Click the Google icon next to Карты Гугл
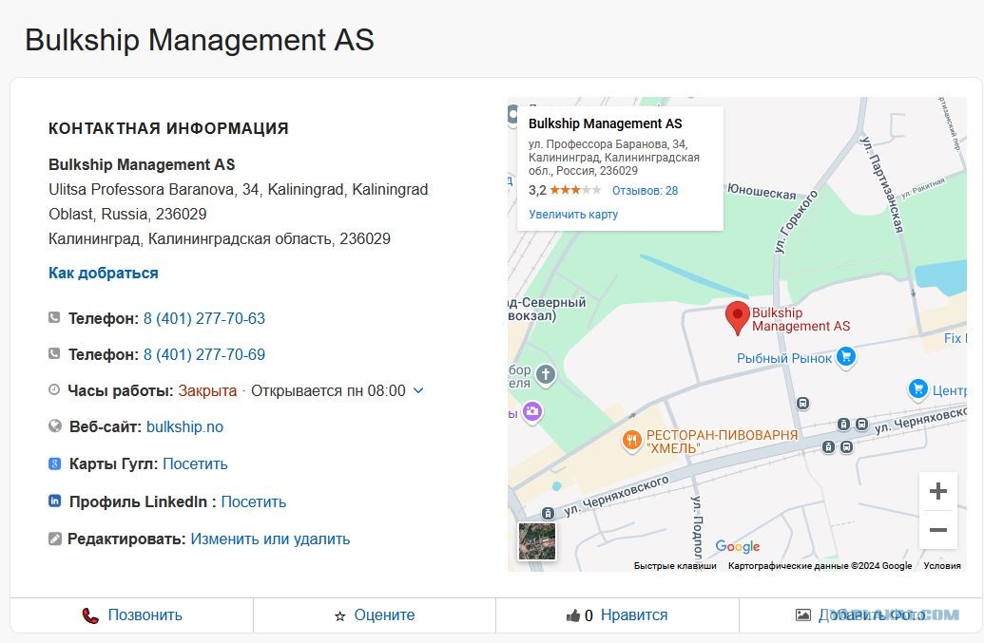The height and width of the screenshot is (643, 984). (x=54, y=463)
